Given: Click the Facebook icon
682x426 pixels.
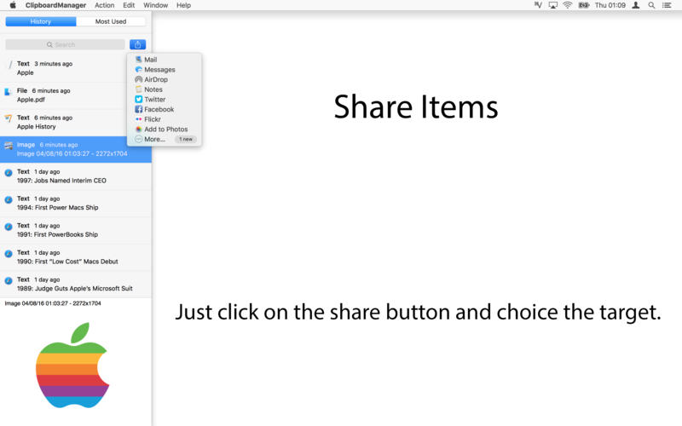Looking at the screenshot, I should coord(138,110).
